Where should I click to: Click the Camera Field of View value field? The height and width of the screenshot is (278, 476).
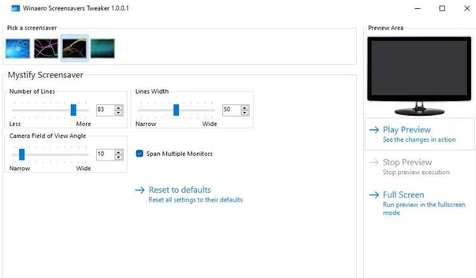105,155
